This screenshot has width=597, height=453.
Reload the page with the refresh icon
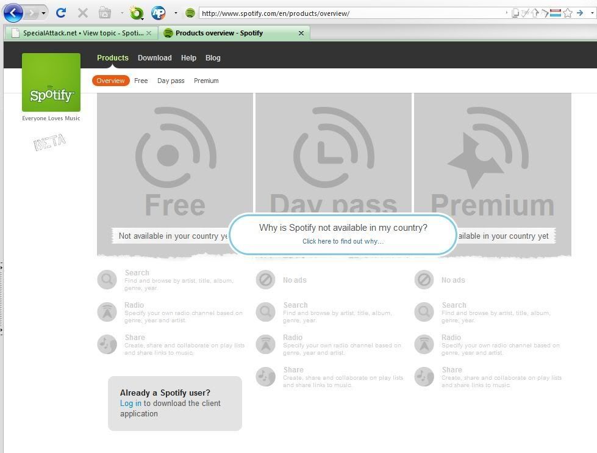pos(61,13)
